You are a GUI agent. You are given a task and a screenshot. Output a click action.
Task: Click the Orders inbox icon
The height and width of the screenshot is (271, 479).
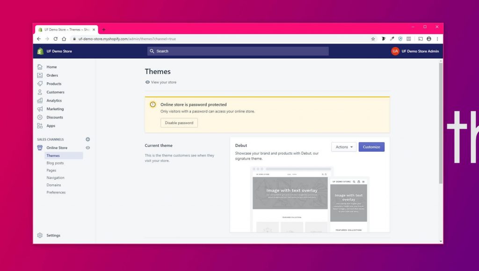point(40,75)
